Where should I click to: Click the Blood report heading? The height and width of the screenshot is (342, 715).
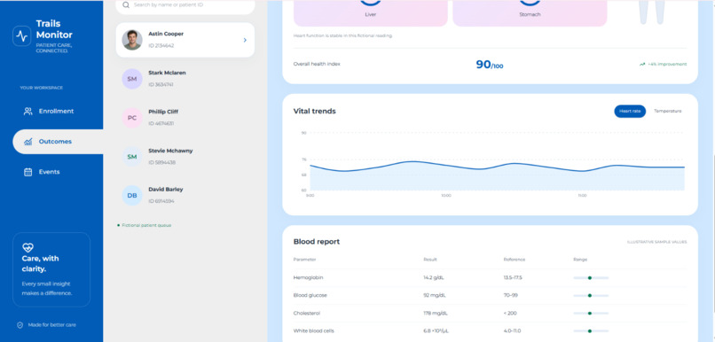tap(317, 242)
